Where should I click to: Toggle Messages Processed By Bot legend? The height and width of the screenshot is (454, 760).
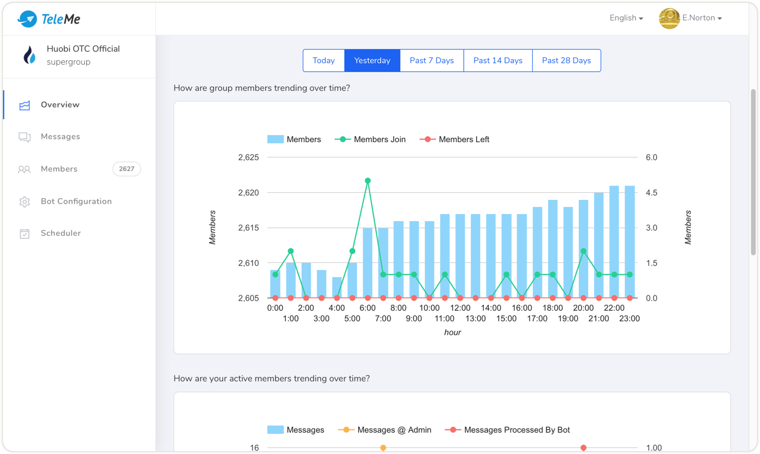[507, 430]
